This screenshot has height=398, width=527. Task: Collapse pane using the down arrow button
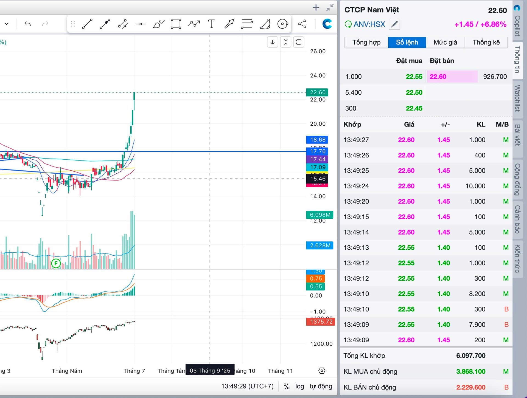(x=273, y=42)
